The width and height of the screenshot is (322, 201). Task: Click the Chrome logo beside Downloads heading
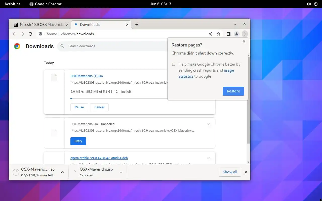(x=17, y=46)
